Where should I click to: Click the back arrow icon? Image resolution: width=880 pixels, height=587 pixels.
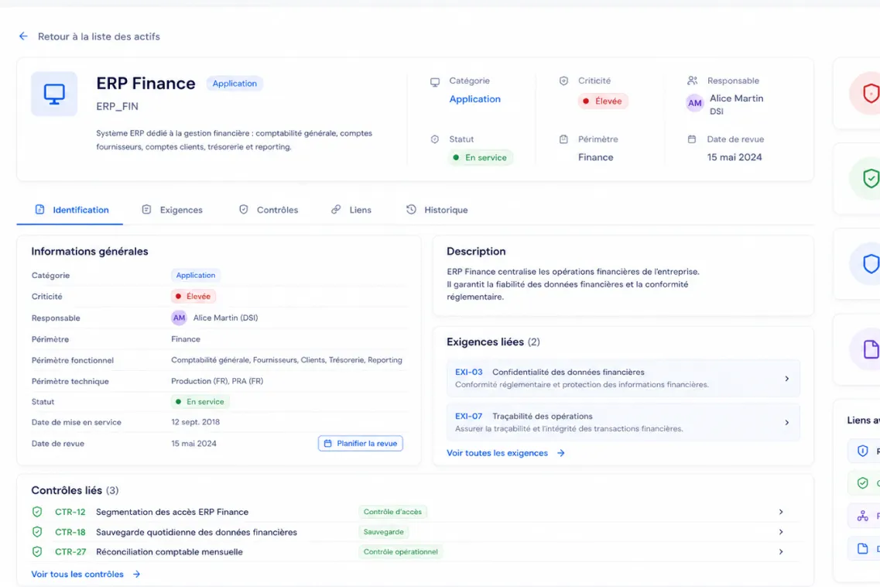click(23, 36)
